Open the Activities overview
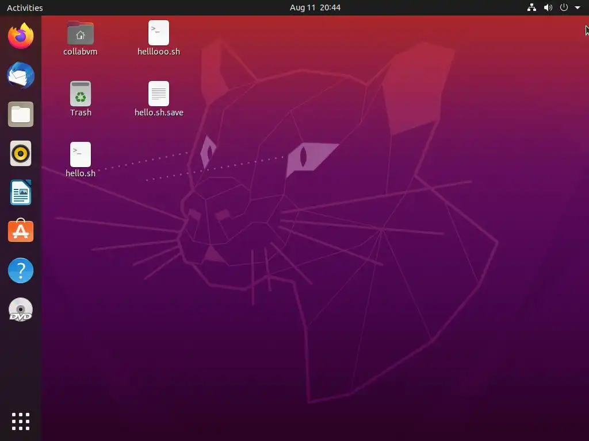 point(25,7)
